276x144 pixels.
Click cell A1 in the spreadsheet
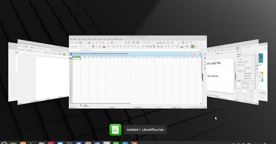pos(76,59)
